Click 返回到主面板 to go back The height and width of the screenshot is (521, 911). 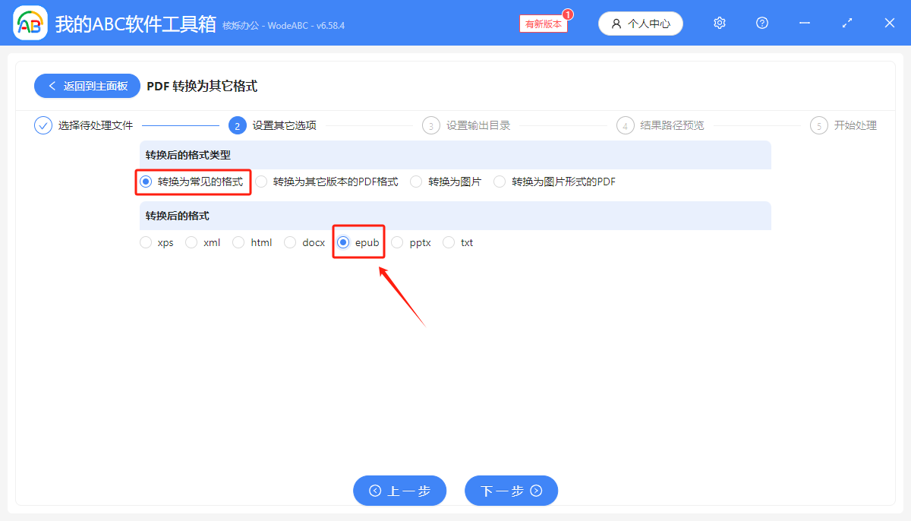(87, 86)
